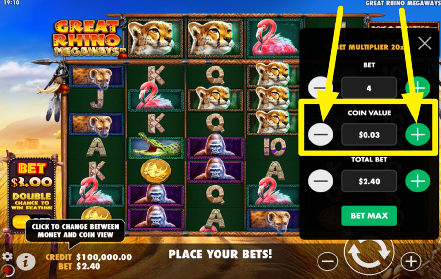
Task: Click the Great Rhino Megaways logo
Action: (x=88, y=38)
